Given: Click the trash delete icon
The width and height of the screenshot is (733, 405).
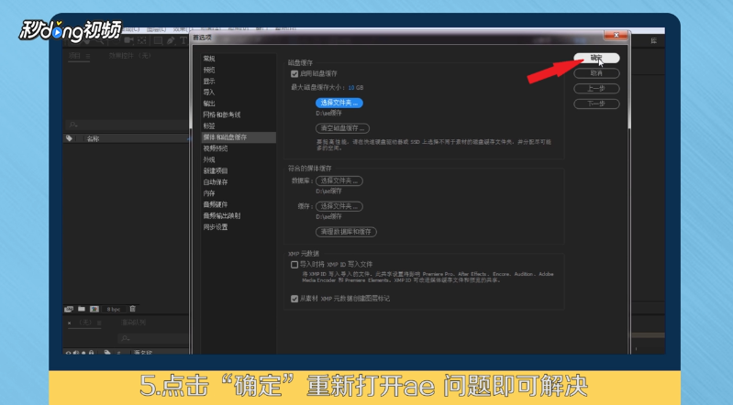Looking at the screenshot, I should tap(132, 309).
